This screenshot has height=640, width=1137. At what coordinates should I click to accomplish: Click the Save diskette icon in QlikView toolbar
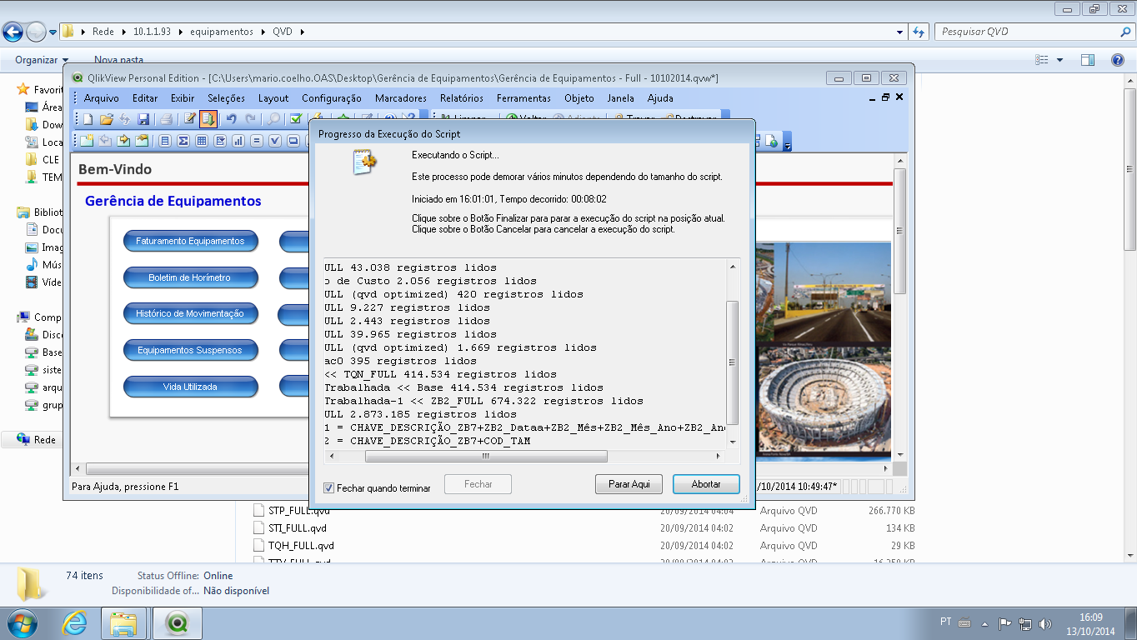pyautogui.click(x=143, y=119)
